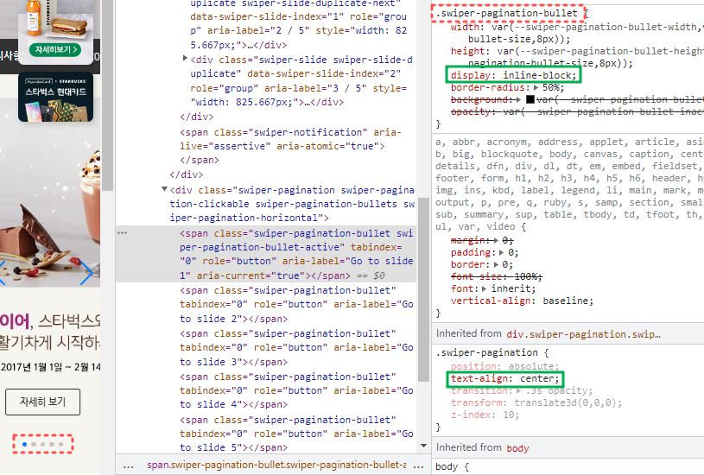Click the z-index: 10 declaration
704x475 pixels.
pyautogui.click(x=485, y=415)
